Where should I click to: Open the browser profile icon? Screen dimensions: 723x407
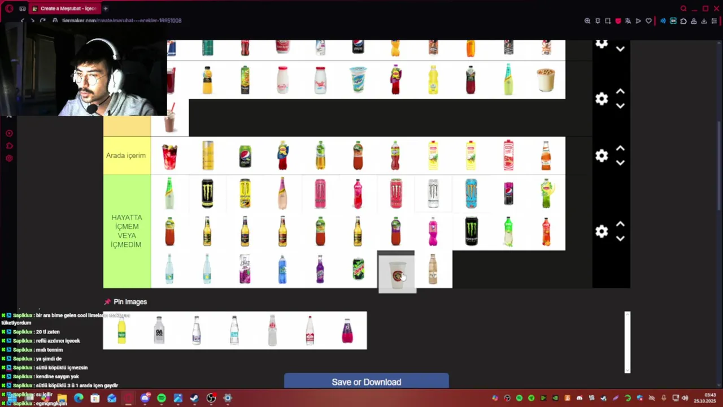click(x=694, y=21)
